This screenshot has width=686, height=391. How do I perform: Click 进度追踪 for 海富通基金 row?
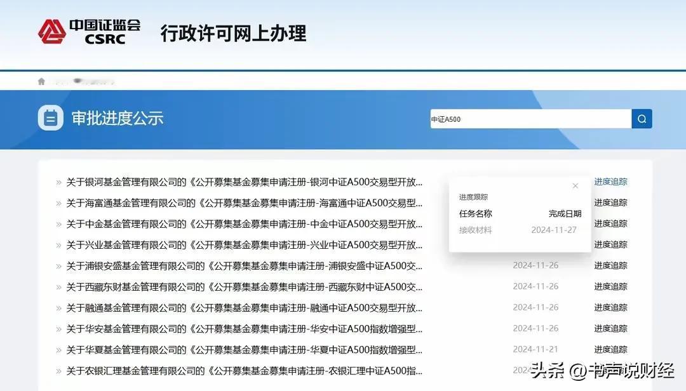point(611,202)
